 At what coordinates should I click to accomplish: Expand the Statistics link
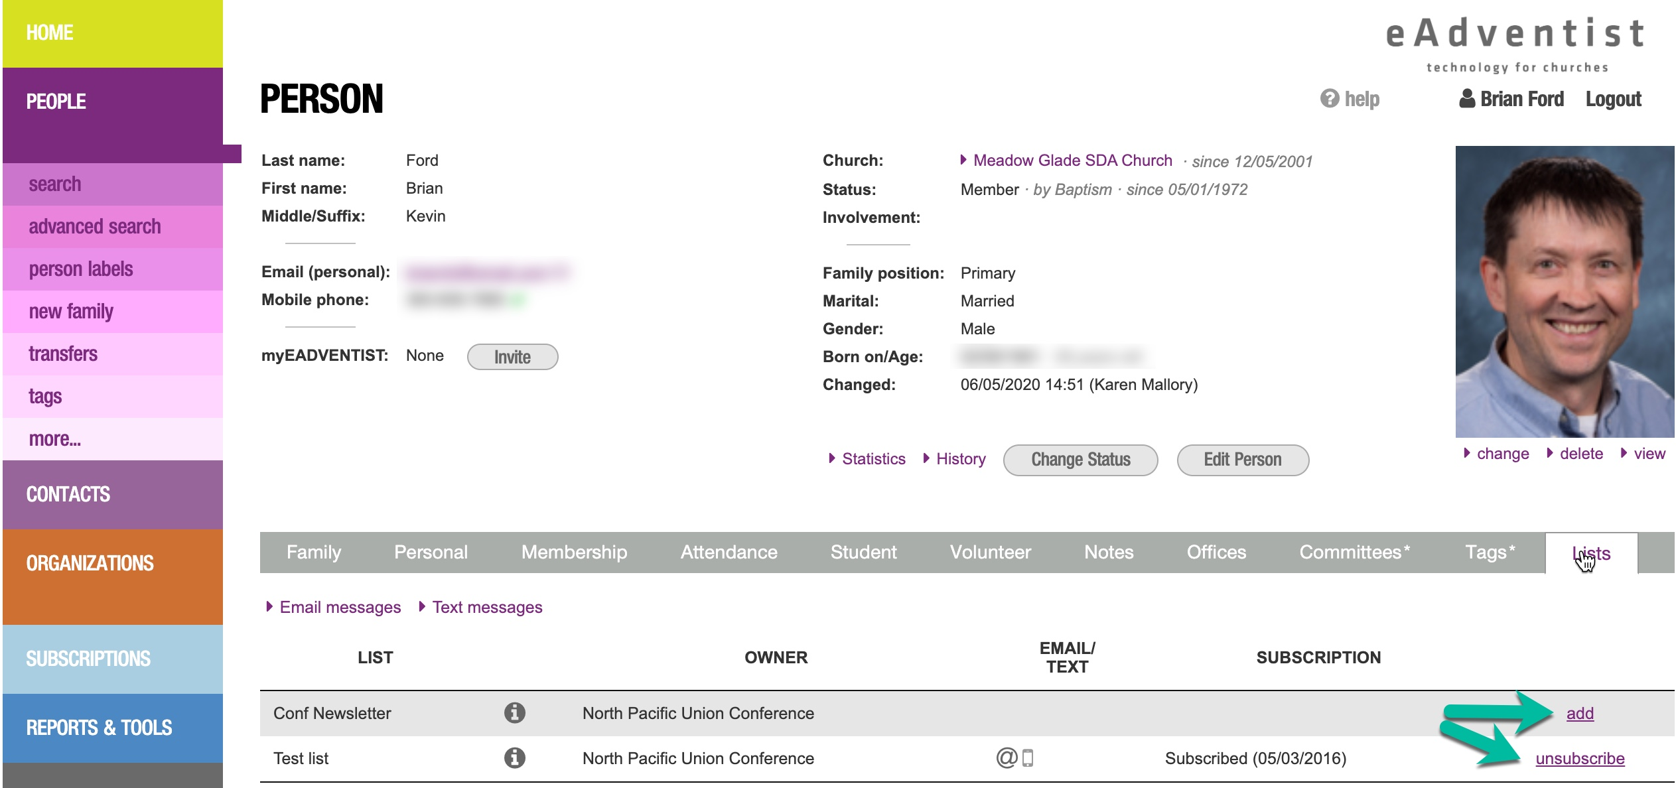click(x=873, y=459)
